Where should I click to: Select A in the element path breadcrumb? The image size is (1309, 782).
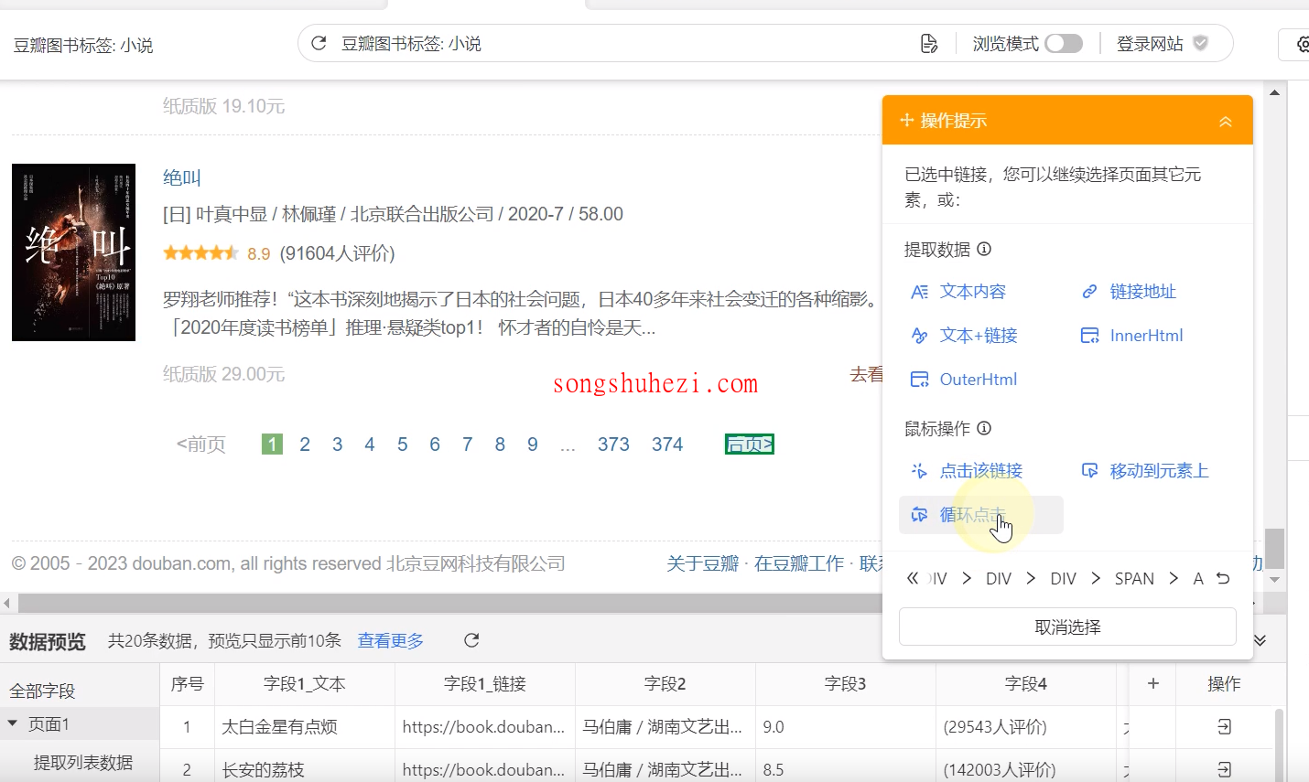1198,579
